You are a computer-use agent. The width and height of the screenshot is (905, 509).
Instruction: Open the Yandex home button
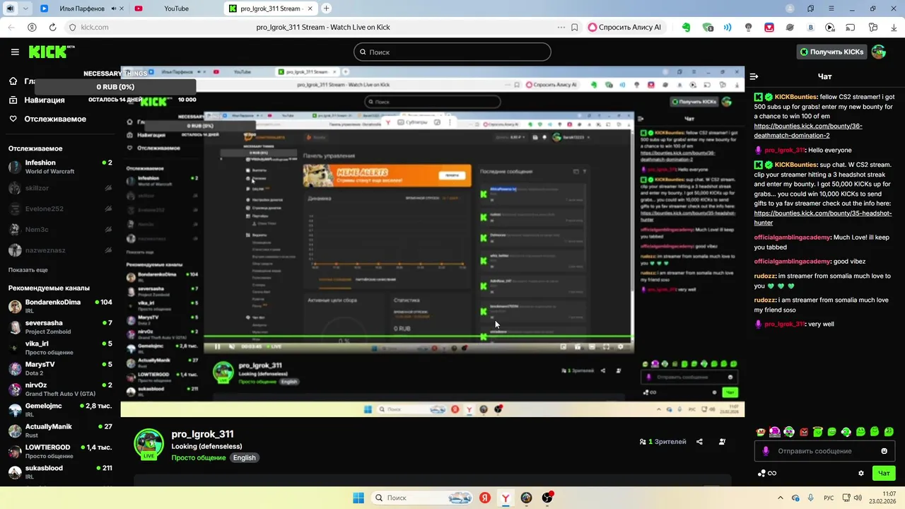point(32,27)
